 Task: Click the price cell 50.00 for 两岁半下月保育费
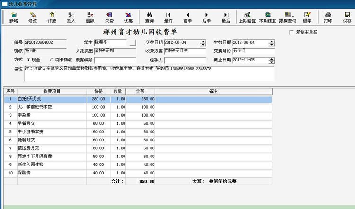[x=98, y=157]
